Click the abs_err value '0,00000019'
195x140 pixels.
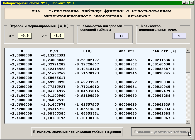[x=126, y=105]
